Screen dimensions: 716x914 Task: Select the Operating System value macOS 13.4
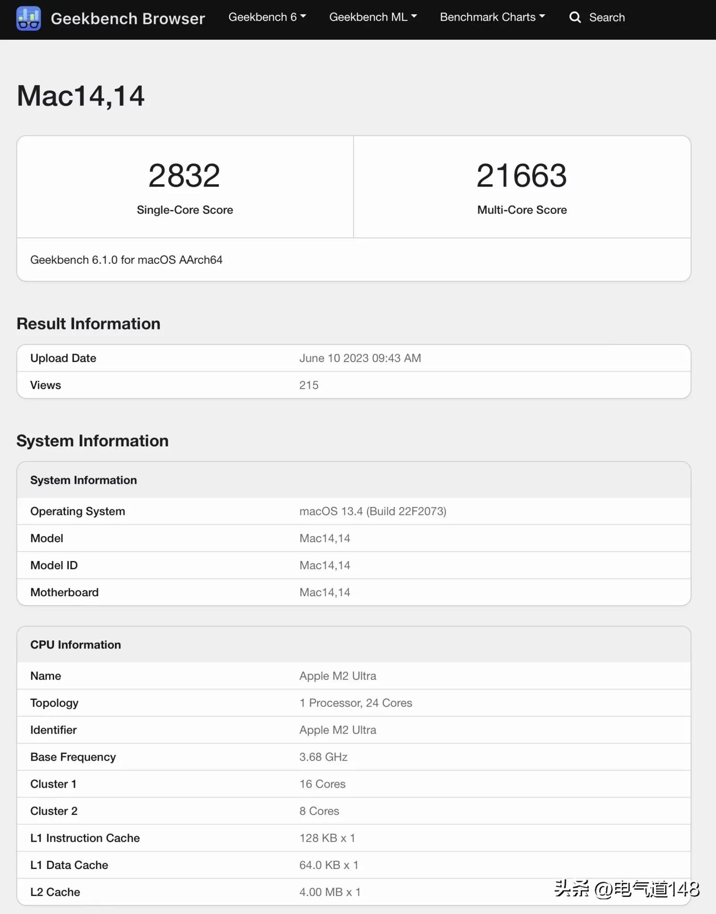(373, 511)
